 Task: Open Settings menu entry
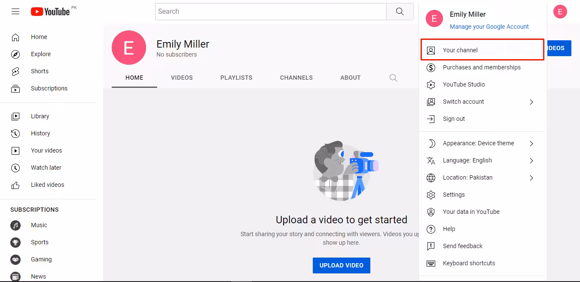(x=483, y=195)
